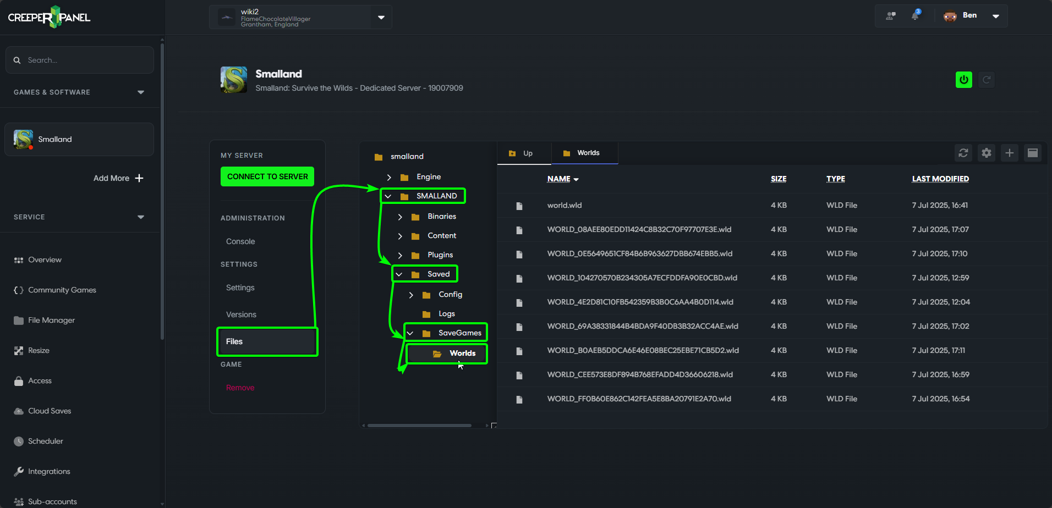The height and width of the screenshot is (508, 1052).
Task: Click the plus icon to add file
Action: [1010, 153]
